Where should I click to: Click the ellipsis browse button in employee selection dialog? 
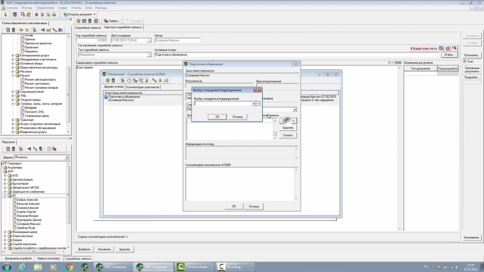[258, 103]
